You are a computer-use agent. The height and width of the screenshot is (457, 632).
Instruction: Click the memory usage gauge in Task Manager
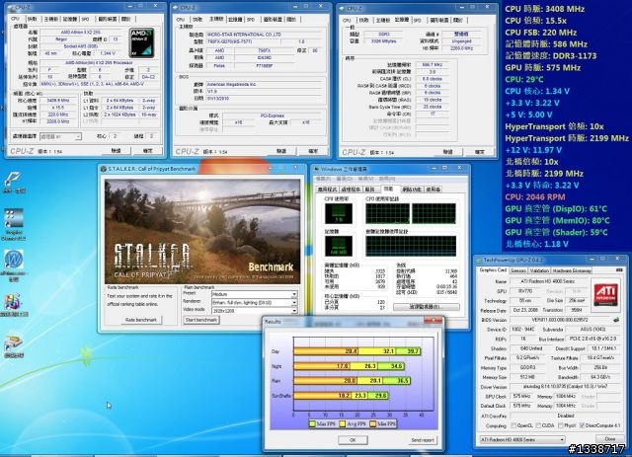click(338, 246)
